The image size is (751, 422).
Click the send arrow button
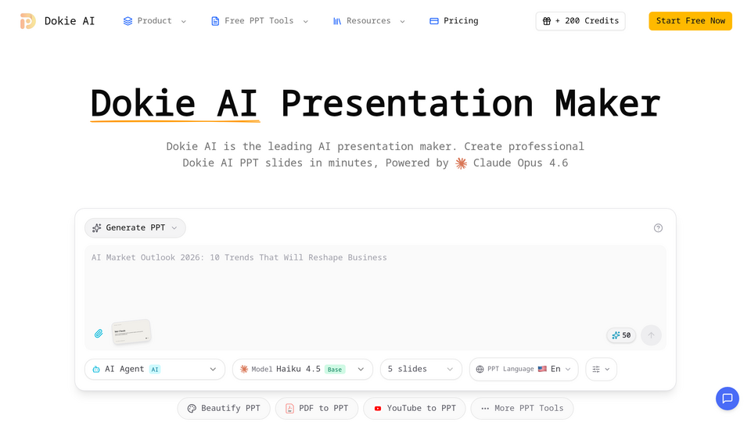coord(651,335)
